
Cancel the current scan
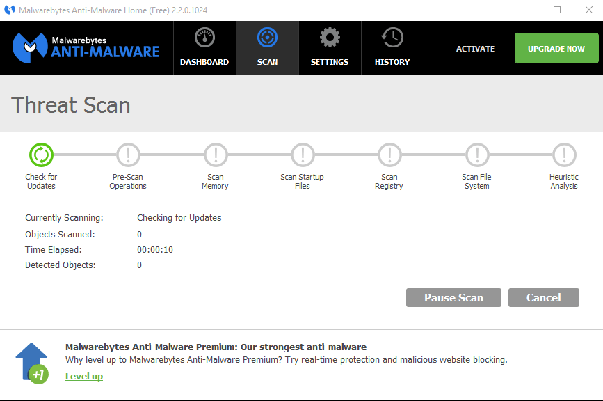click(x=543, y=297)
